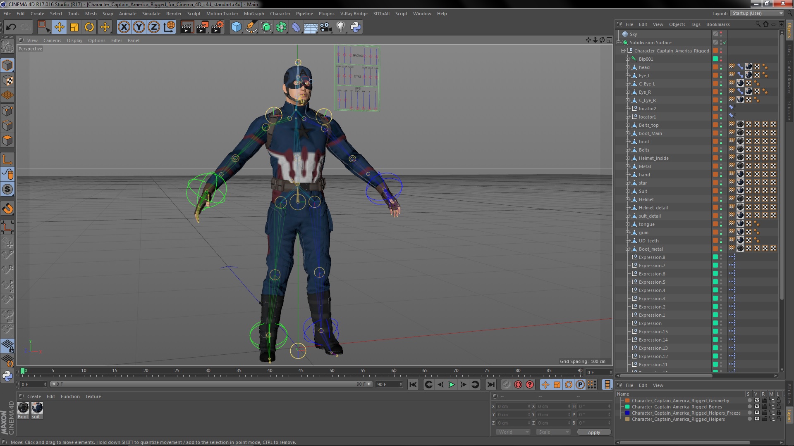Open the World coordinate dropdown
This screenshot has height=446, width=794.
[513, 432]
